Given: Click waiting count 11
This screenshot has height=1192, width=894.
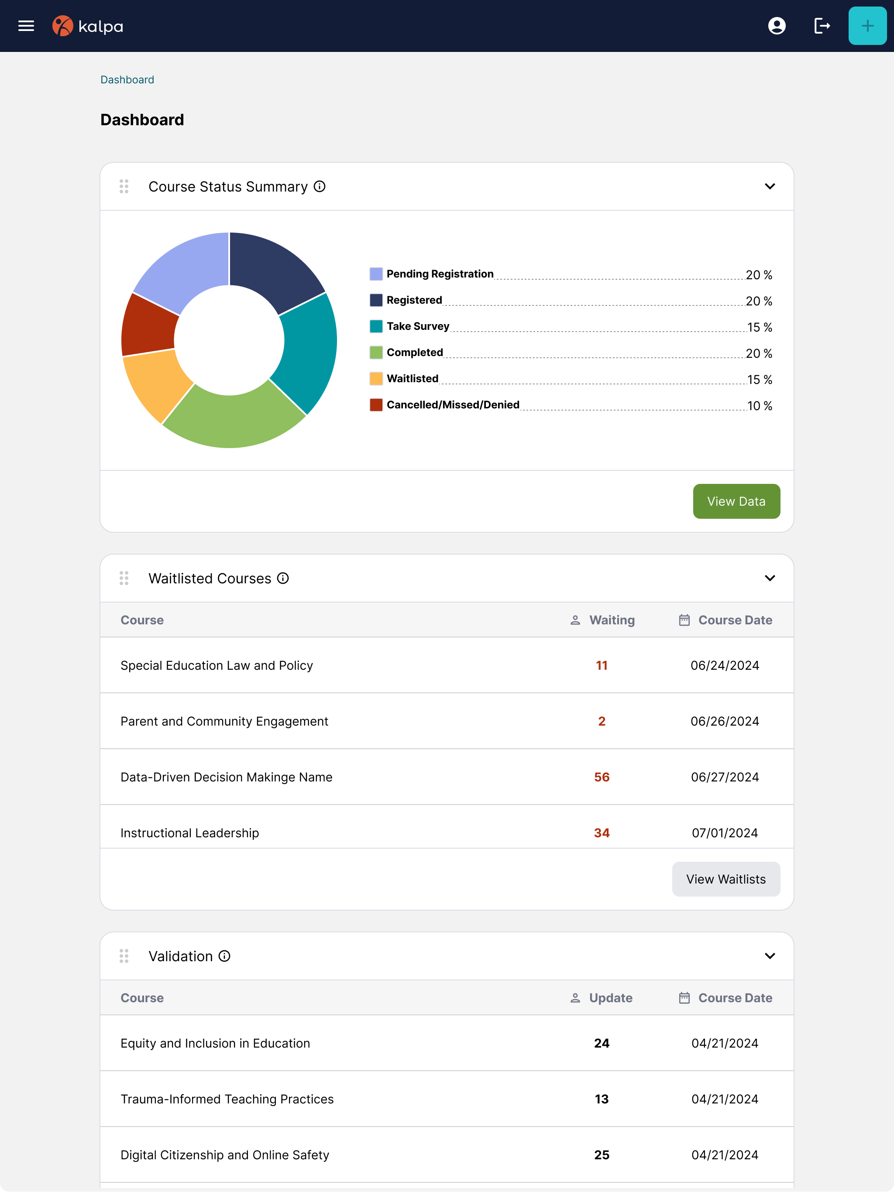Looking at the screenshot, I should (602, 665).
